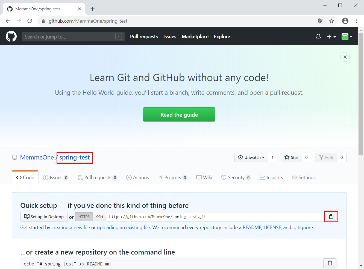Switch to the Actions tab
This screenshot has height=269, width=364.
pos(137,178)
